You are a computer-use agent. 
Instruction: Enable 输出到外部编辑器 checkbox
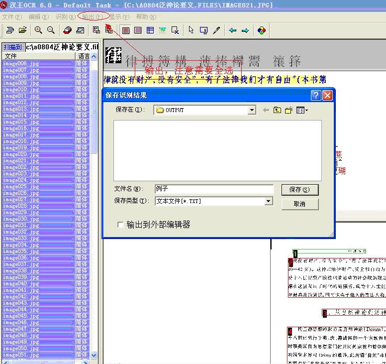(120, 225)
